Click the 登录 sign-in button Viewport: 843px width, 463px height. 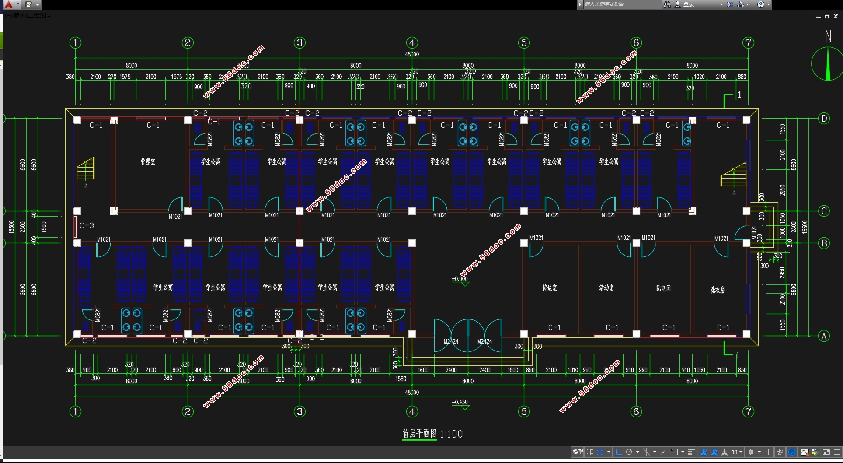click(688, 4)
